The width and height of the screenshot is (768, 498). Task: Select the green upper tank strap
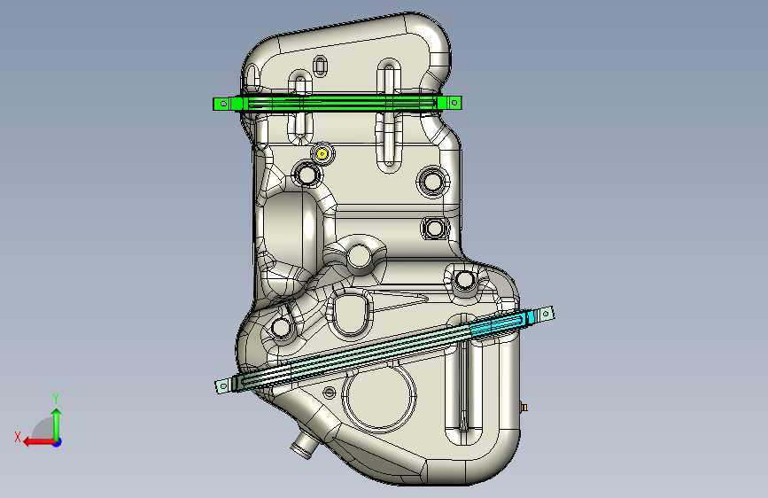pos(337,104)
